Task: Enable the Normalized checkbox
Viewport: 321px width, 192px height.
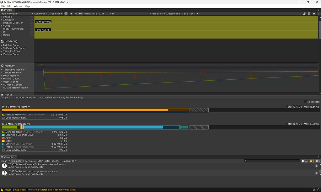Action: pos(305,102)
